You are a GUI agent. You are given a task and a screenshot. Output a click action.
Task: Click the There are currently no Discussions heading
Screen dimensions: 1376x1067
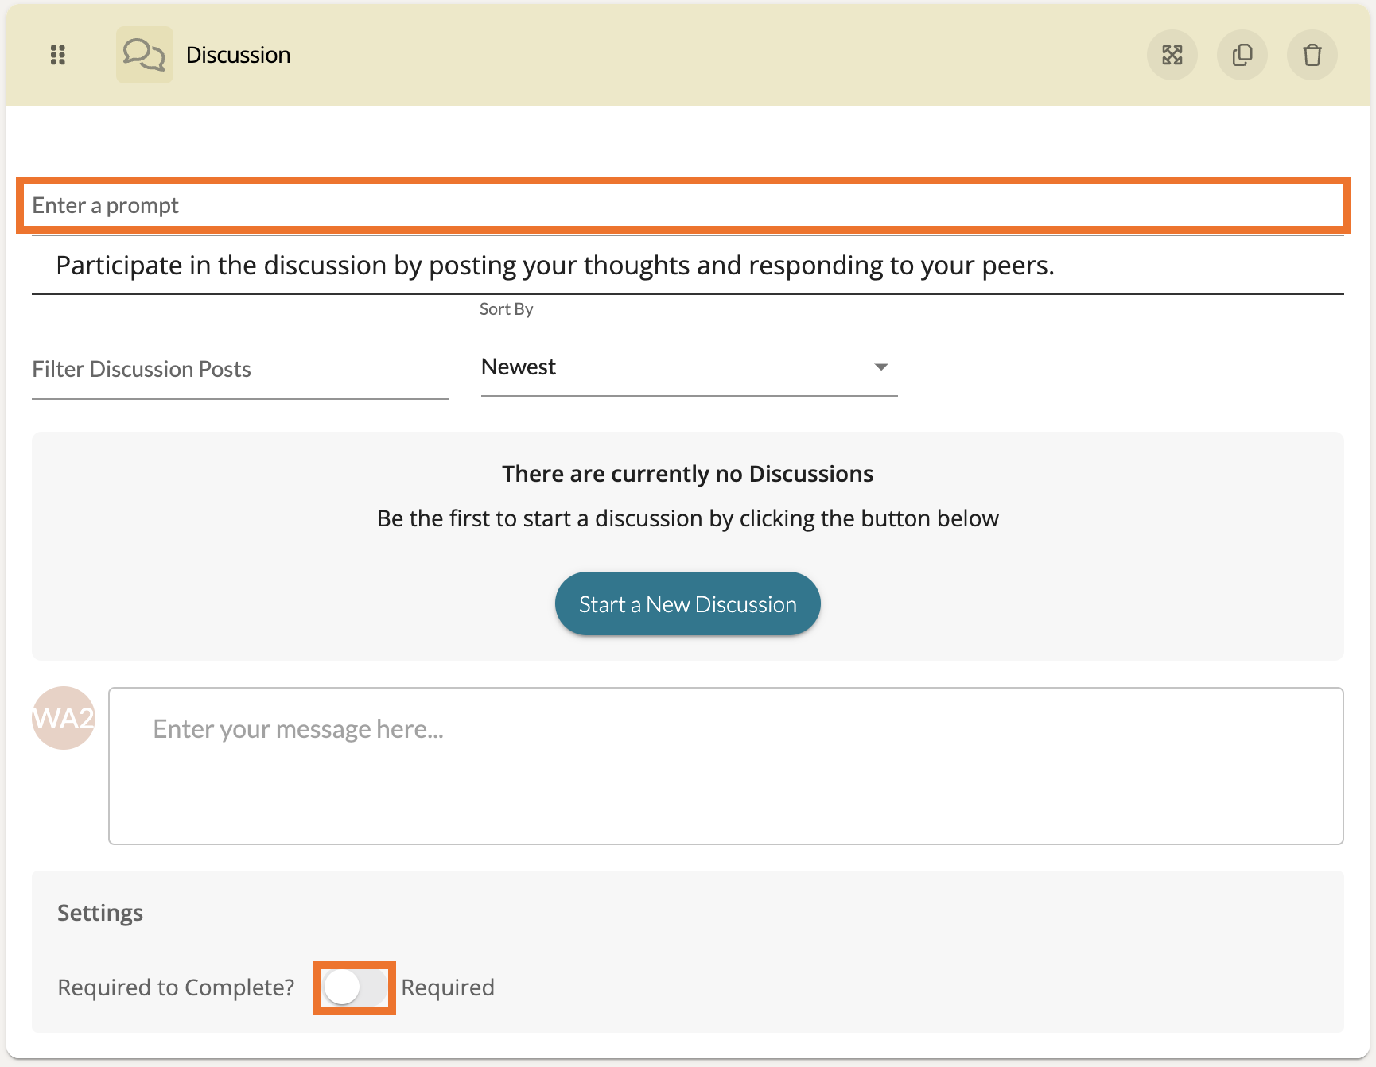(x=687, y=474)
